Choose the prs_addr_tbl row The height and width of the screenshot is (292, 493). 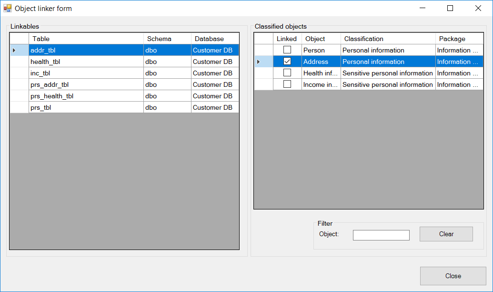(x=86, y=84)
